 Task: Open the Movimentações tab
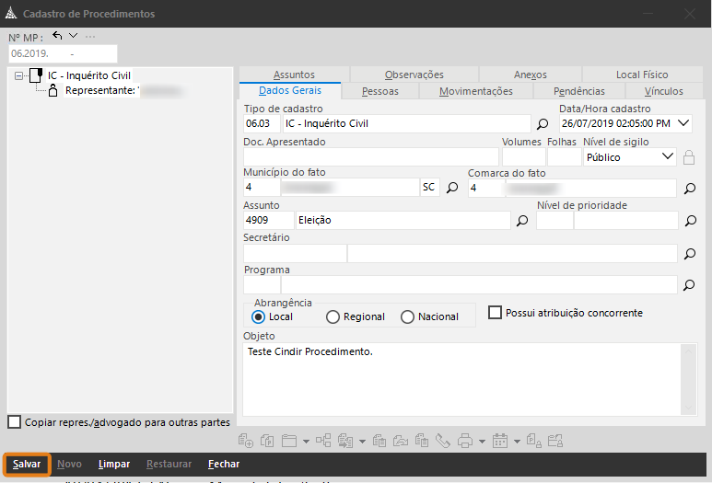(x=476, y=91)
